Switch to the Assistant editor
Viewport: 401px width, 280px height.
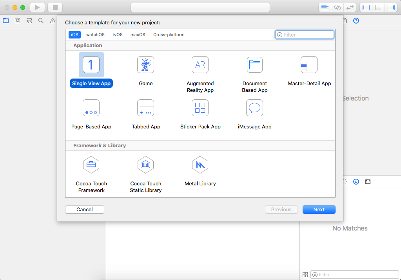point(337,7)
